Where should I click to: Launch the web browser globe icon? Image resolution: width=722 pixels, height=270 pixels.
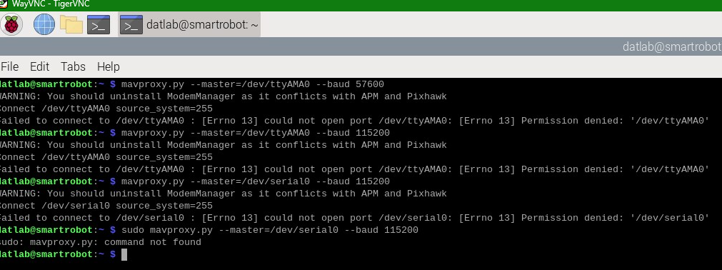(x=44, y=24)
